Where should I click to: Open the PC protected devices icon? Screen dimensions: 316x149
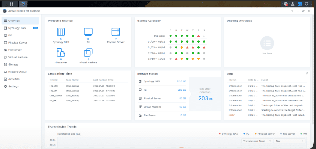pyautogui.click(x=88, y=32)
